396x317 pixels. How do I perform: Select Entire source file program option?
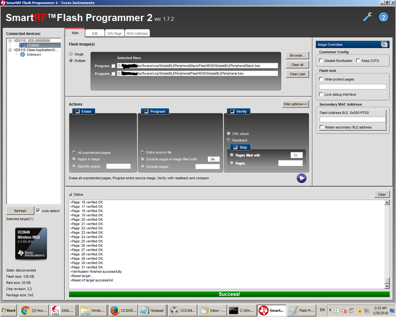pos(143,152)
